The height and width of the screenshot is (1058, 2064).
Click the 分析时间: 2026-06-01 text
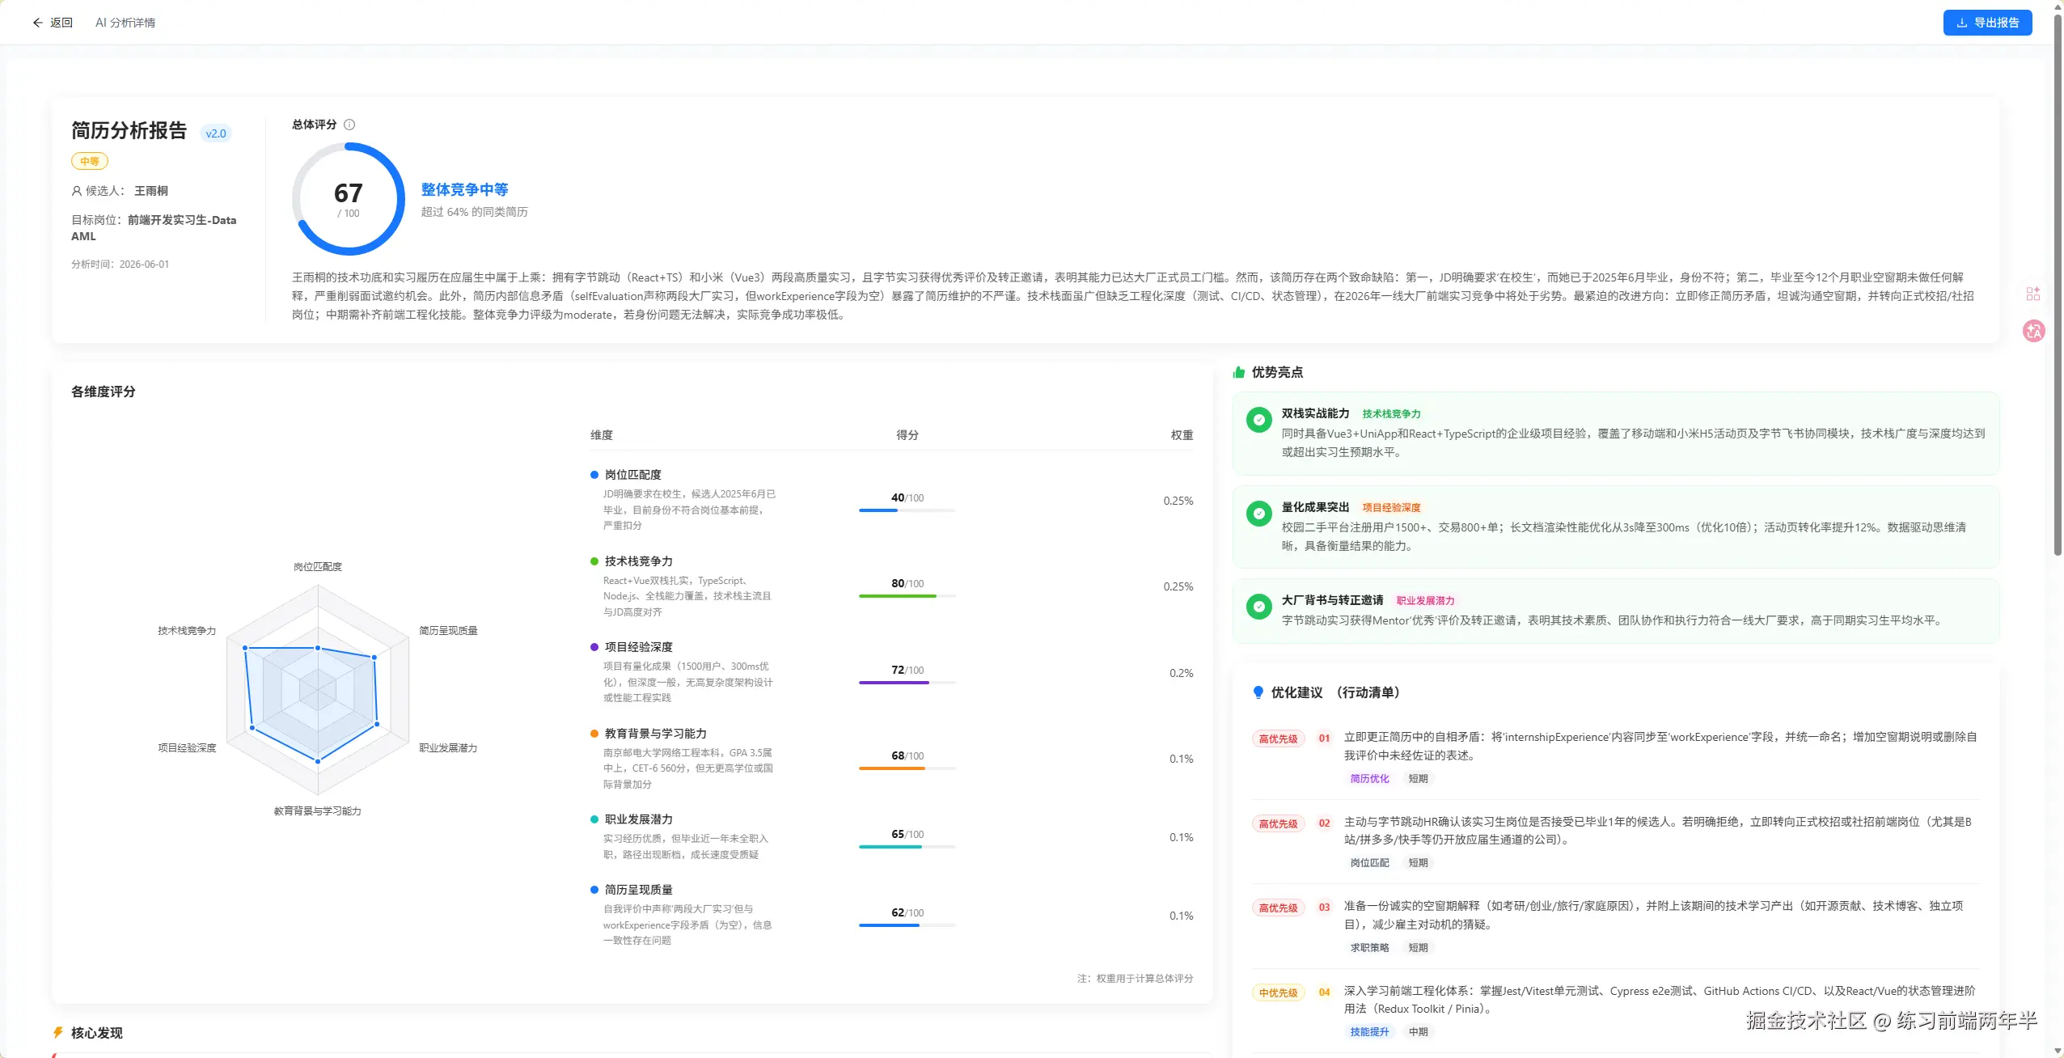click(121, 264)
